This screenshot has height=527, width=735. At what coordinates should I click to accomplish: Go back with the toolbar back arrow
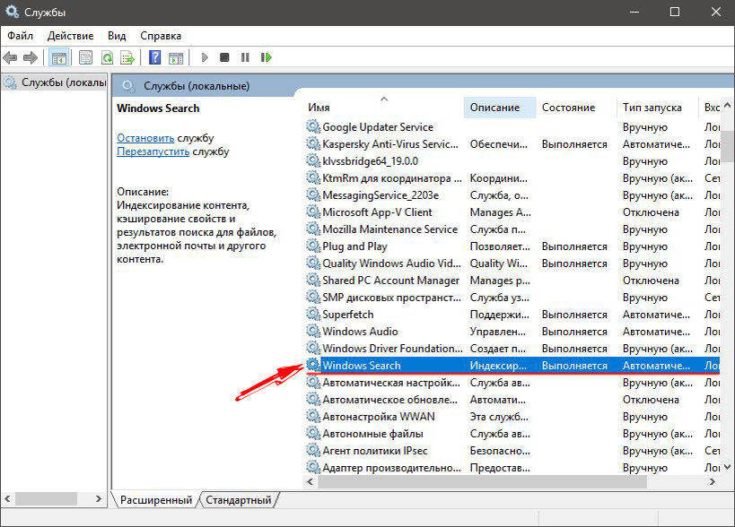tap(10, 58)
